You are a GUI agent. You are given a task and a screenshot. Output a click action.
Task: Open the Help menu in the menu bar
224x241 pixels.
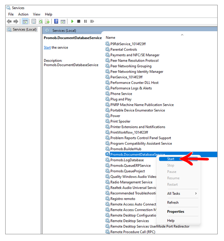point(49,14)
